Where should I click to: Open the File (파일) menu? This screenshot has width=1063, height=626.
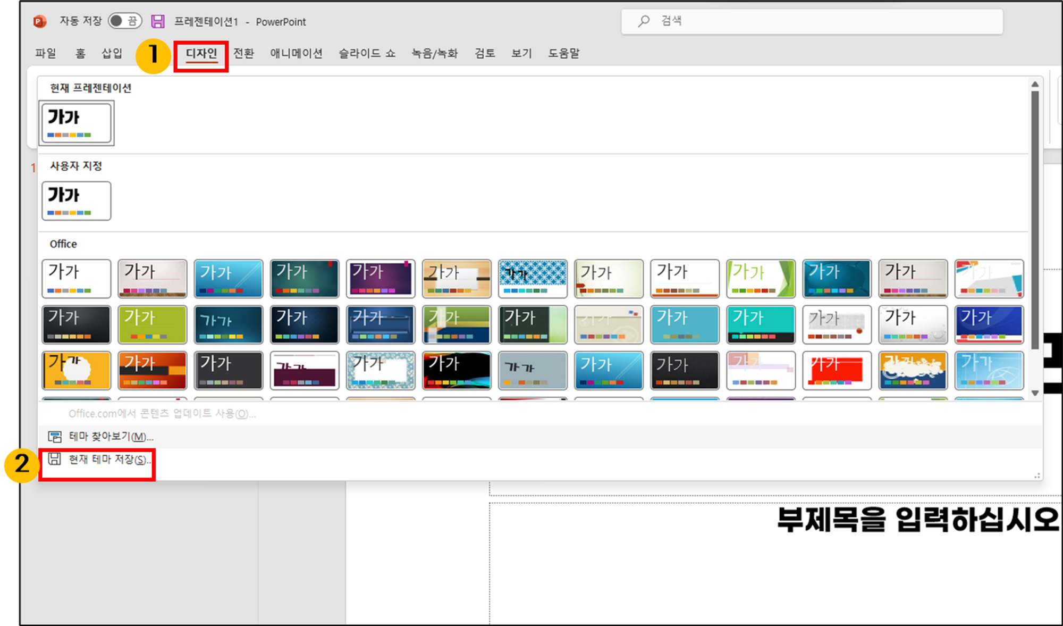[x=46, y=54]
